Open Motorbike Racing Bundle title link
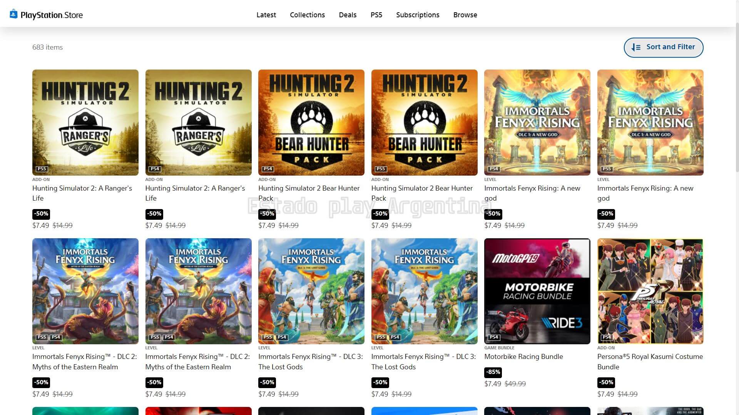 click(x=523, y=357)
